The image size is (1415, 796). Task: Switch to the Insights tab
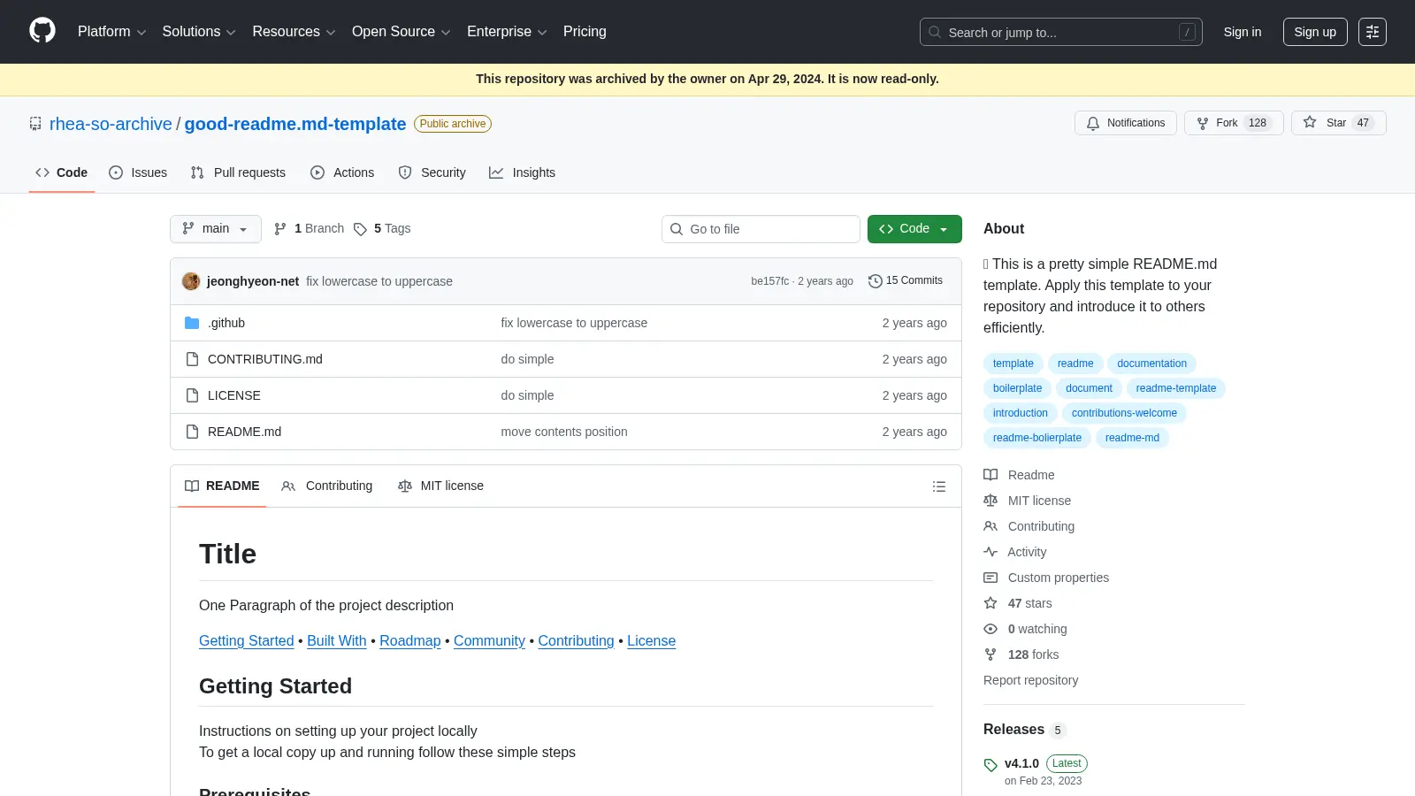pos(523,172)
